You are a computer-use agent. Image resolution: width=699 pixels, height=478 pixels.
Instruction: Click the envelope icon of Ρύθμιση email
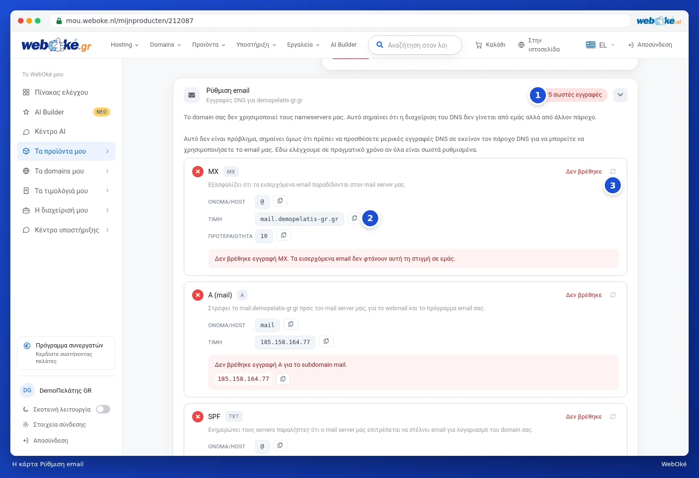click(x=192, y=95)
